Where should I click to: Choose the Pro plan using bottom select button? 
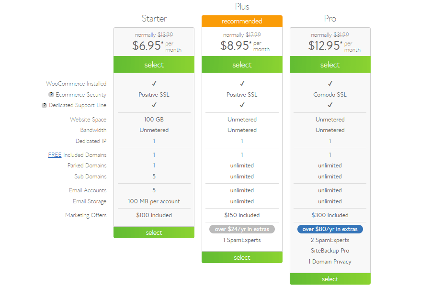[x=330, y=279]
